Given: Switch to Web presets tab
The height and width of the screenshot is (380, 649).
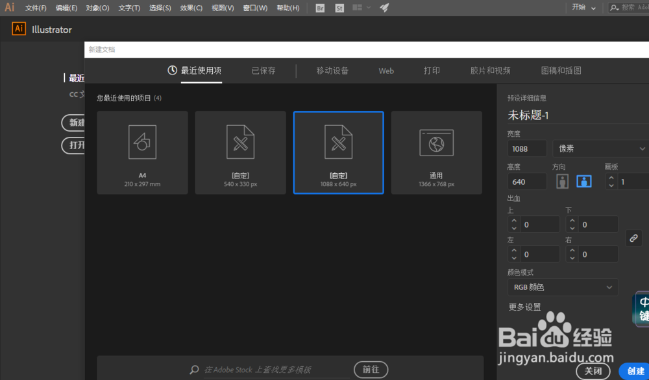Looking at the screenshot, I should tap(386, 71).
